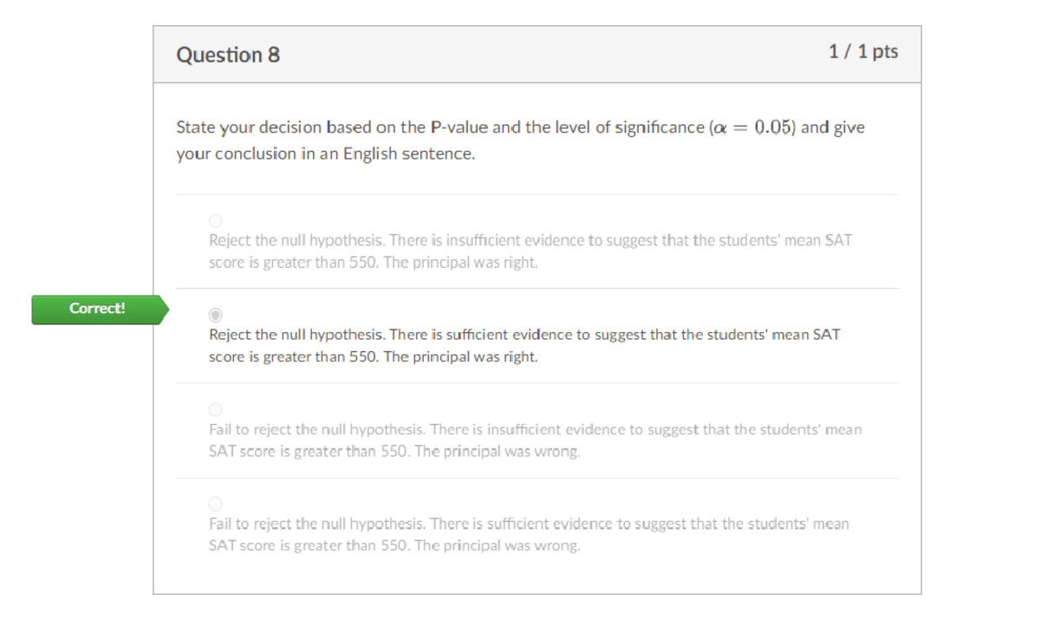
Task: Click the Question 8 heading
Action: 228,55
